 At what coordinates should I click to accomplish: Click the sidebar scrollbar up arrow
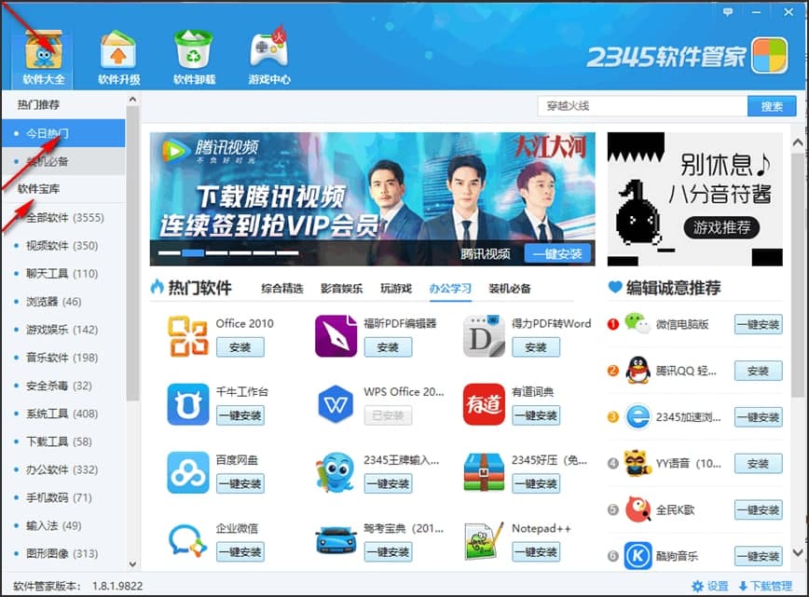pos(132,99)
